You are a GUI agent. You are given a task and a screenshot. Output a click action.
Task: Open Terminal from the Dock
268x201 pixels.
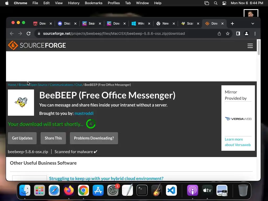tap(142, 190)
